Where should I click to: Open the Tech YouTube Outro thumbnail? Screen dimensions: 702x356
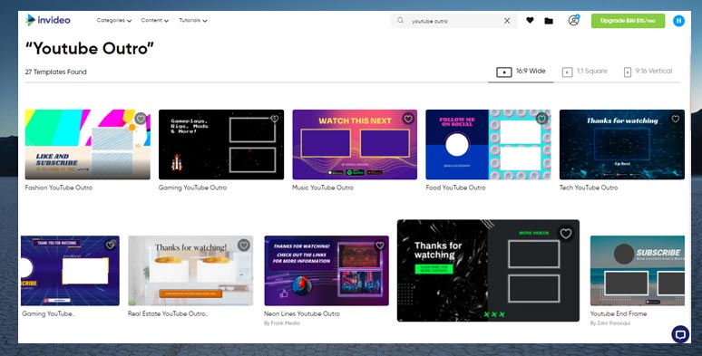point(622,144)
